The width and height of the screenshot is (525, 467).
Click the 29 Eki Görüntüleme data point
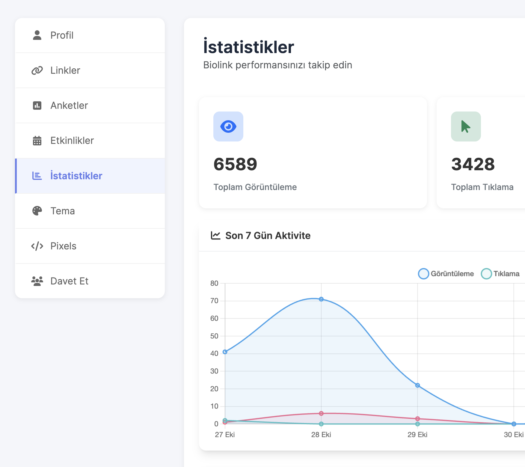(417, 385)
